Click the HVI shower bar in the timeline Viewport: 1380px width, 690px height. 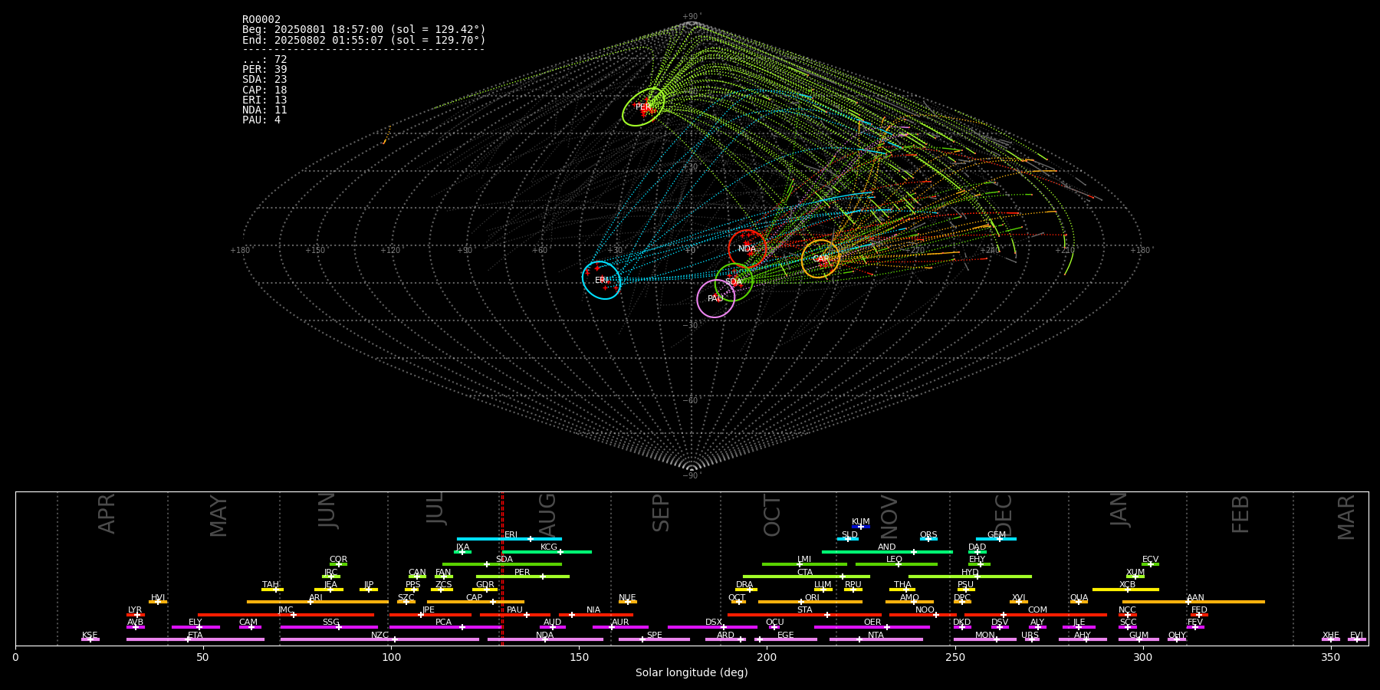[158, 602]
